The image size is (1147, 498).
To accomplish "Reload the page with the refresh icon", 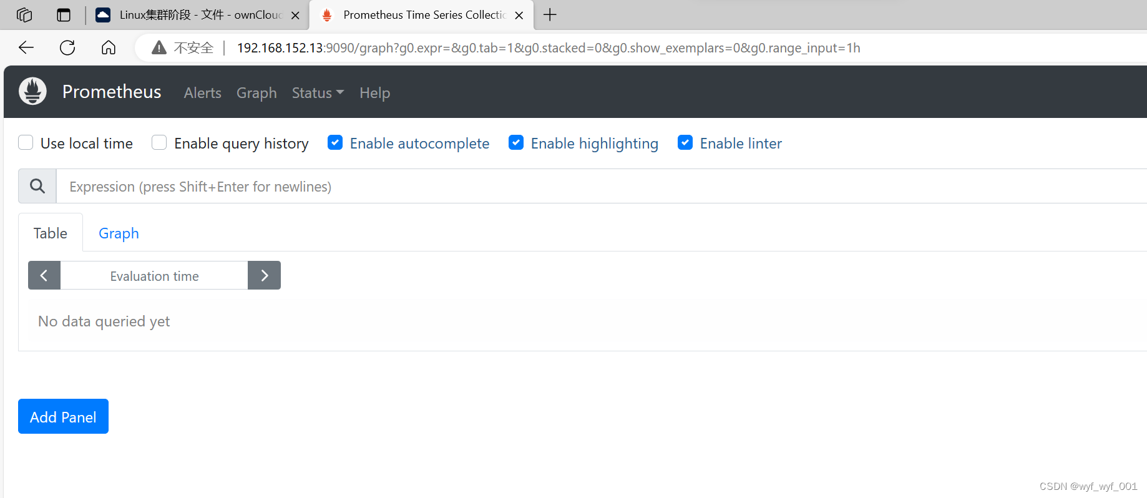I will (x=67, y=47).
